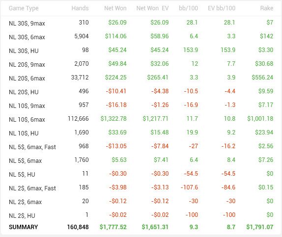This screenshot has width=282, height=237.
Task: Click the $49.84 net won cell
Action: (x=117, y=64)
